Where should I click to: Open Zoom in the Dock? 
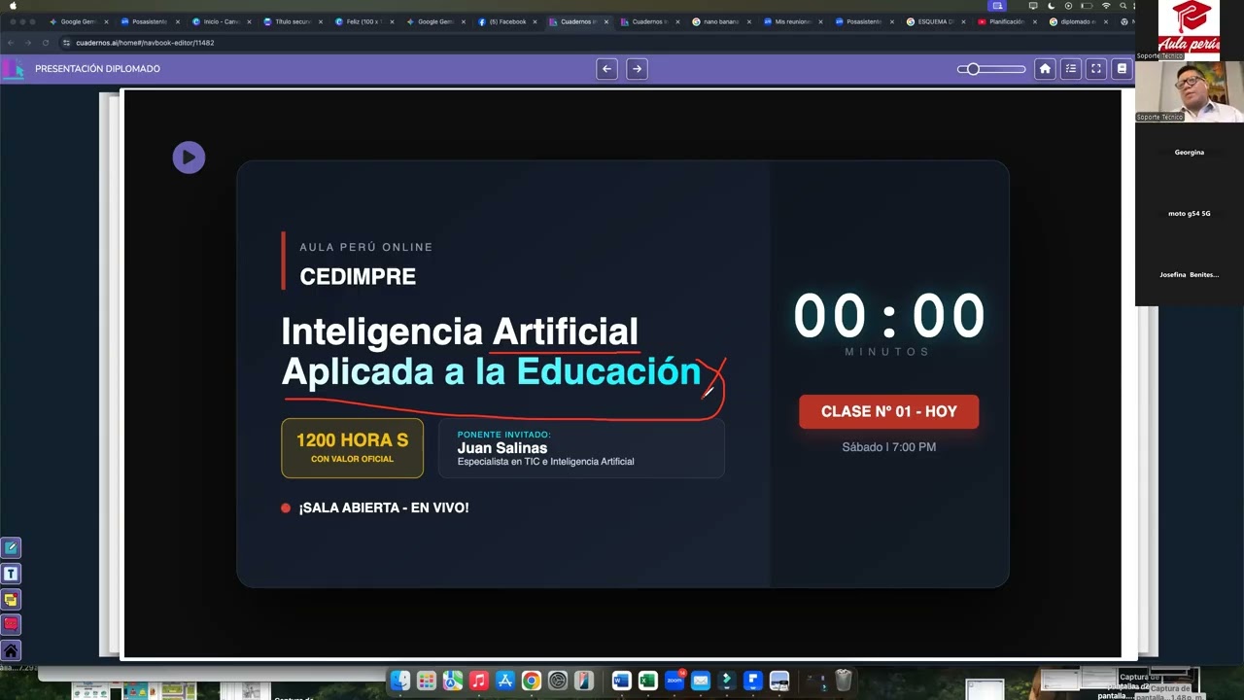[674, 682]
